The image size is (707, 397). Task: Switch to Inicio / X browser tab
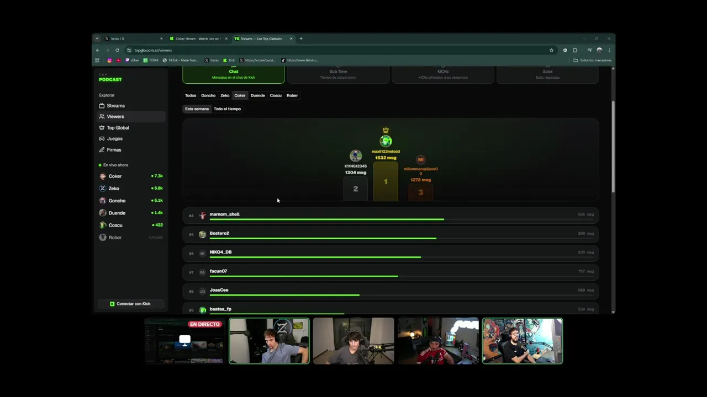pos(133,39)
